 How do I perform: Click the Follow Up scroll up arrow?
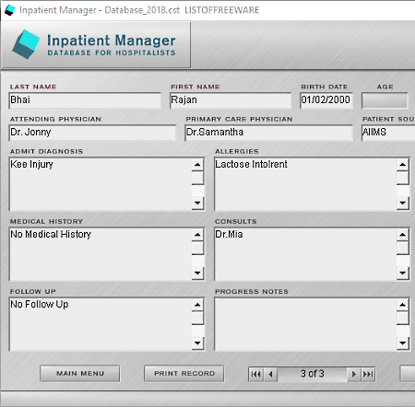[197, 305]
